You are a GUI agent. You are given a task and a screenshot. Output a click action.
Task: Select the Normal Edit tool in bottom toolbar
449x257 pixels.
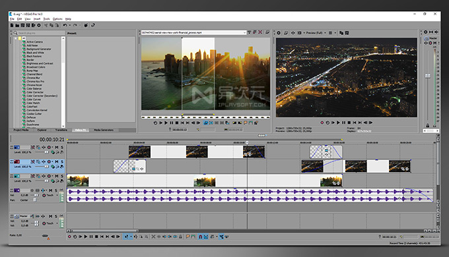(126, 237)
